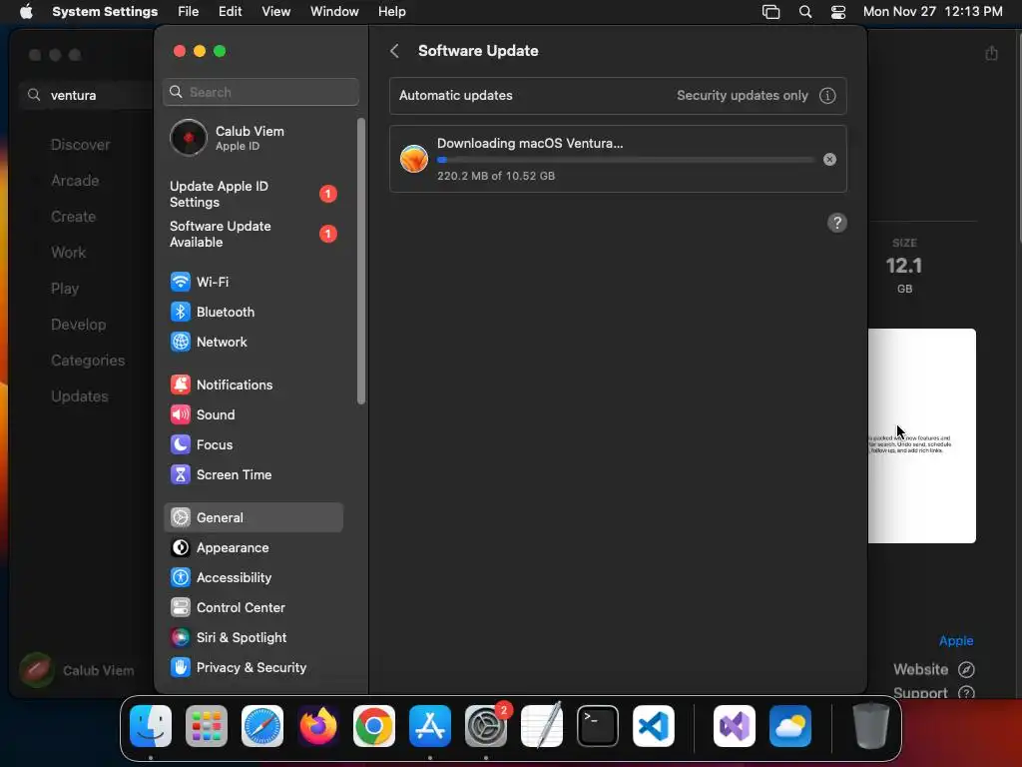Click the App Store search field
1022x767 pixels.
(x=87, y=95)
